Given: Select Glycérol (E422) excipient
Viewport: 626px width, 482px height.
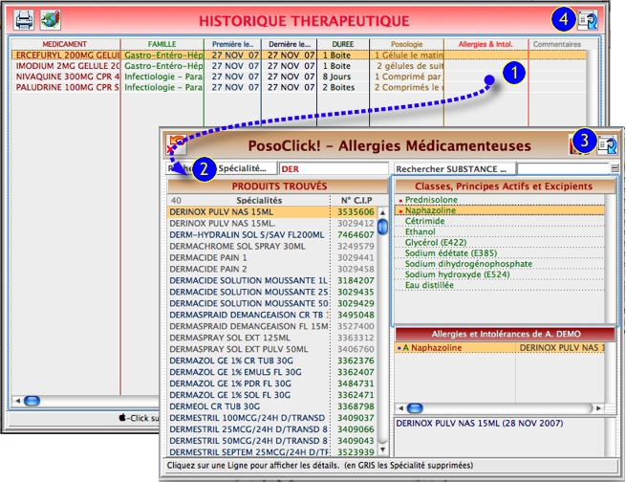Looking at the screenshot, I should click(x=500, y=242).
